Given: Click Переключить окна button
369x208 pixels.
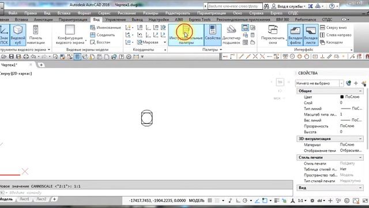Looking at the screenshot, I should click(273, 35).
